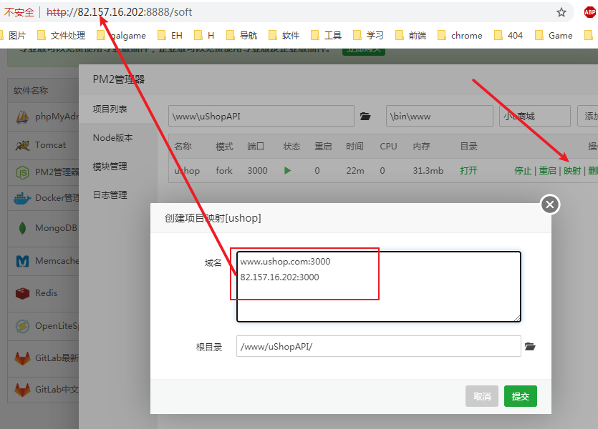The image size is (598, 429).
Task: Click the MongoDB leaf icon
Action: [22, 228]
